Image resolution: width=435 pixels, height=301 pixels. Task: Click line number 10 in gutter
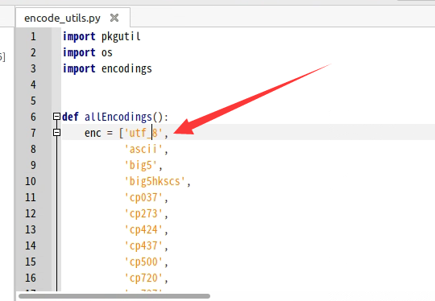coord(31,181)
